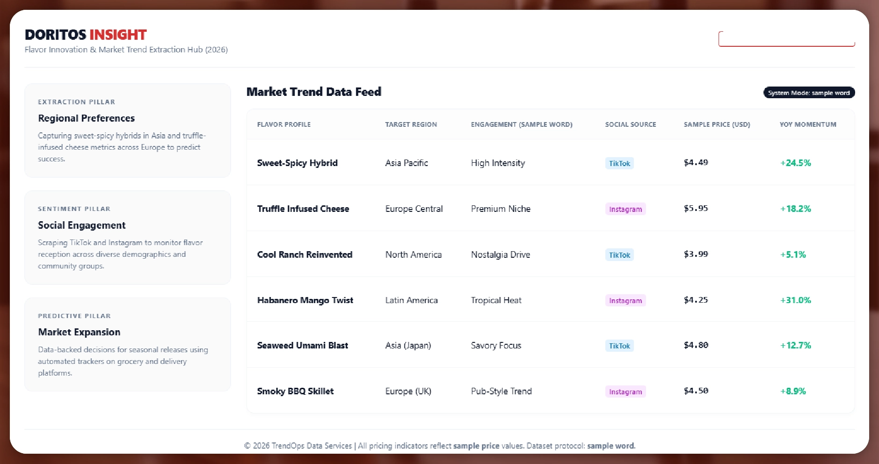This screenshot has height=464, width=879.
Task: Open the Market Expansion pillar card
Action: pyautogui.click(x=127, y=344)
